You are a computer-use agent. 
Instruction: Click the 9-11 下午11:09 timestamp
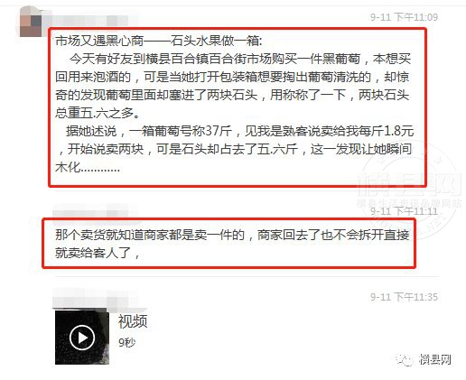coord(404,17)
